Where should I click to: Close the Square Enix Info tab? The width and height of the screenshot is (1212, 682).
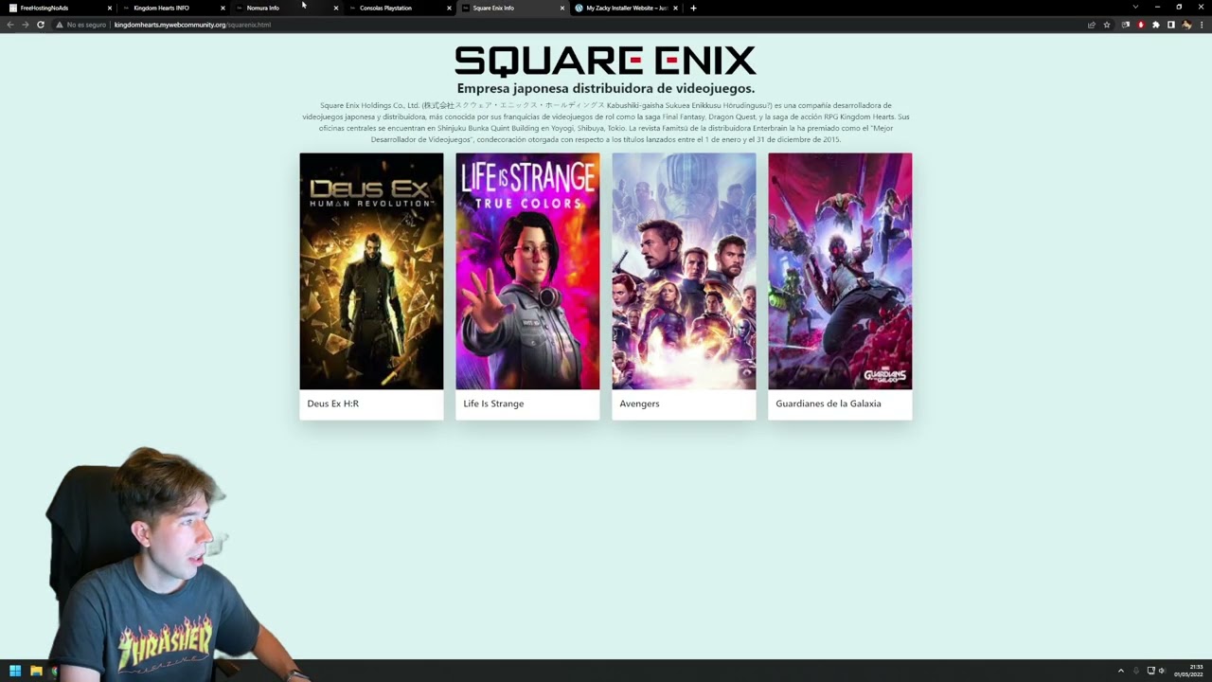[562, 8]
